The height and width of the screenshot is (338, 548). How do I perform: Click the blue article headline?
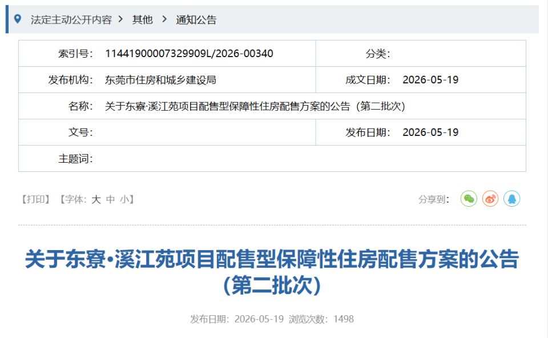click(x=272, y=272)
